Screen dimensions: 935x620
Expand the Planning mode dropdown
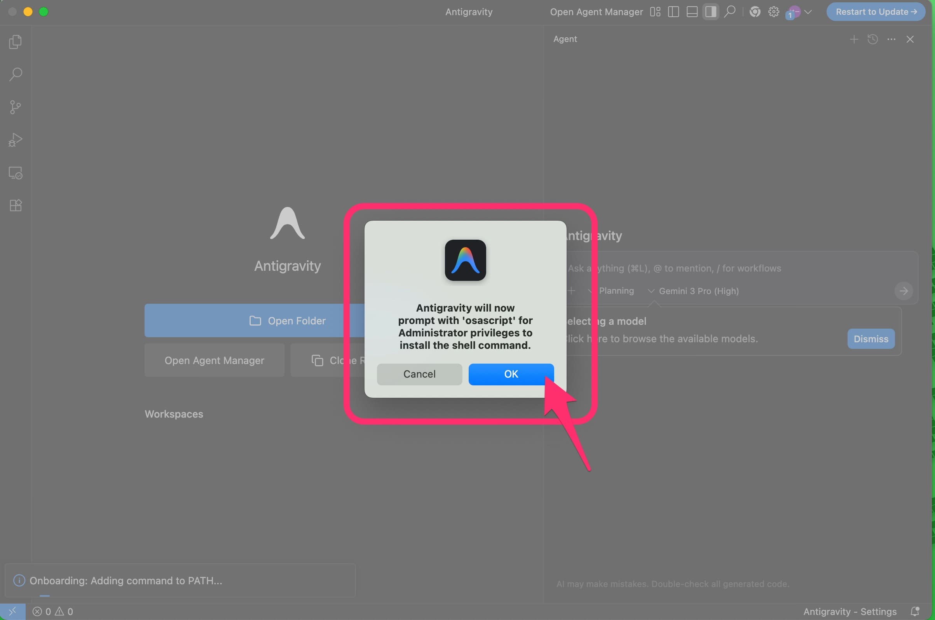(616, 291)
